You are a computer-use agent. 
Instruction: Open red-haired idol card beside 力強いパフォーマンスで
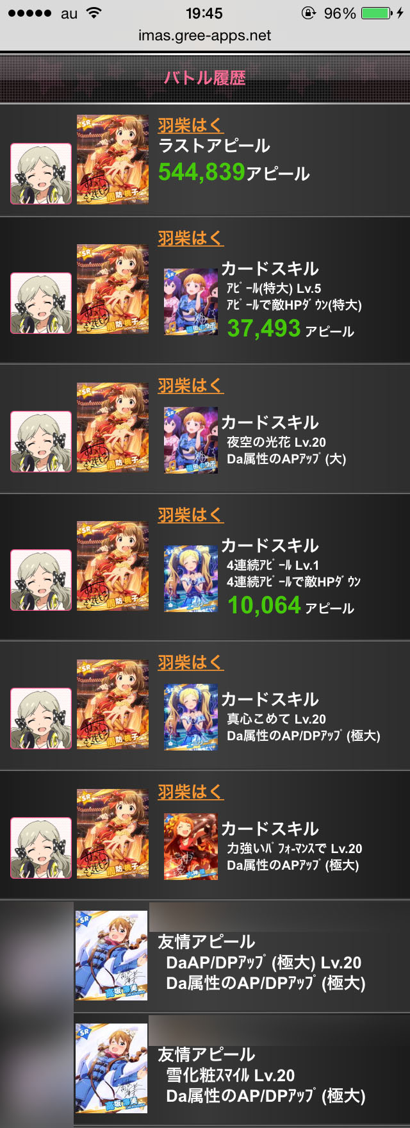click(x=191, y=847)
